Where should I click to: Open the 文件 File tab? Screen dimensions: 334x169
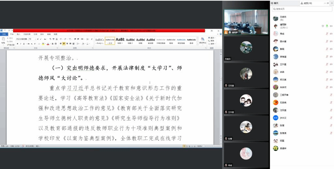4,34
